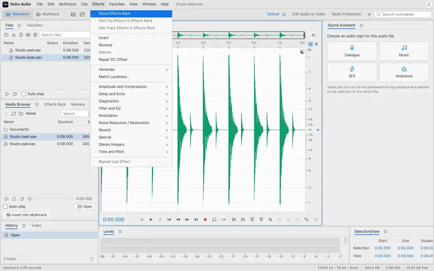The width and height of the screenshot is (434, 271).
Task: Open Sound Assistant panel menu
Action: (361, 25)
